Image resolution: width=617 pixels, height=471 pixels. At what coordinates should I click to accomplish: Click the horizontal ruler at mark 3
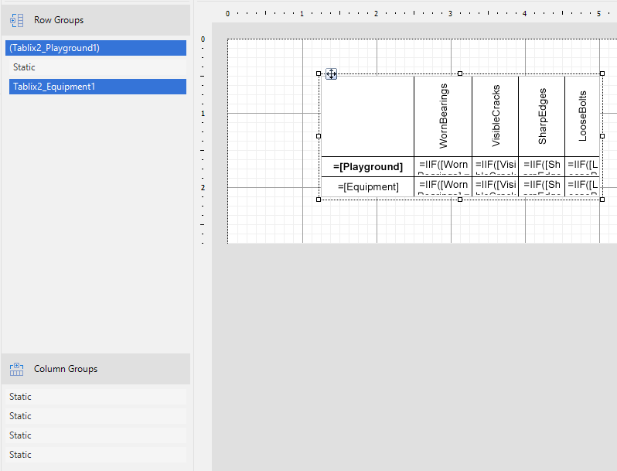click(x=450, y=14)
